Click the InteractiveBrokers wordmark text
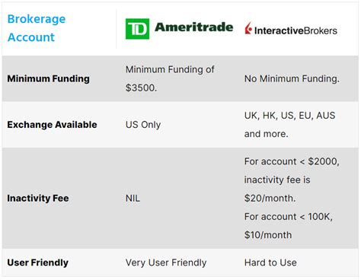 [296, 30]
